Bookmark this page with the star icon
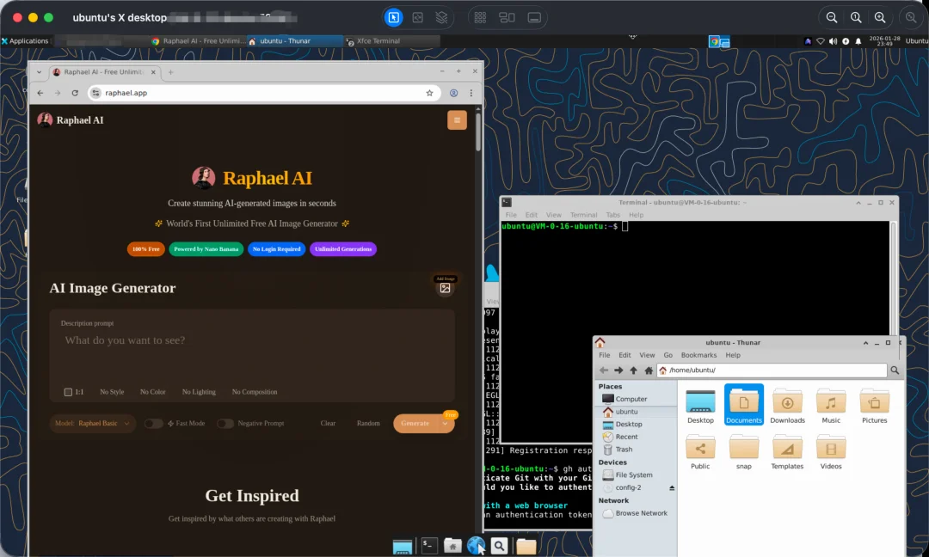 click(x=429, y=93)
